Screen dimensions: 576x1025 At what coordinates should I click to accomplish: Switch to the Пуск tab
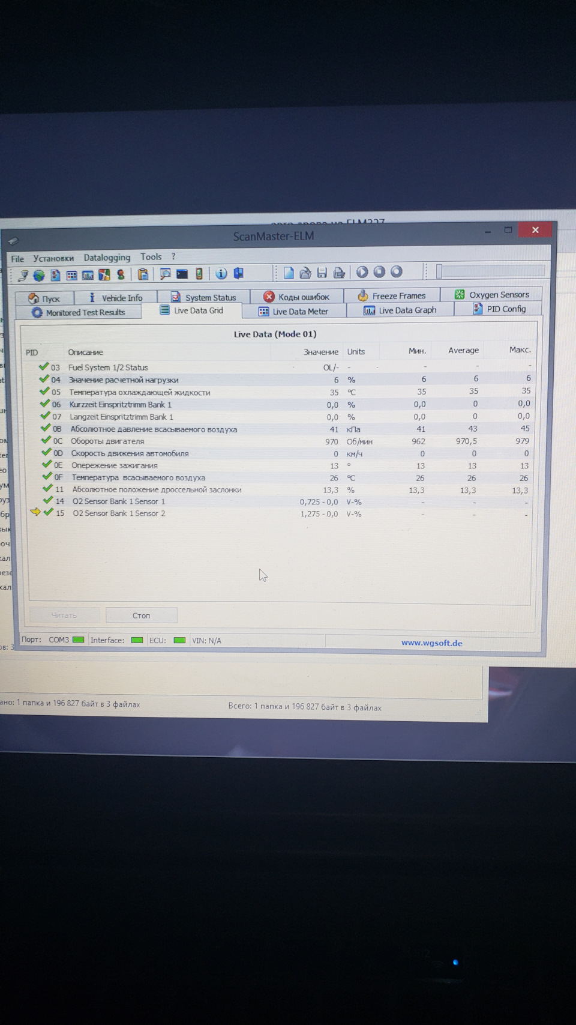tap(44, 298)
